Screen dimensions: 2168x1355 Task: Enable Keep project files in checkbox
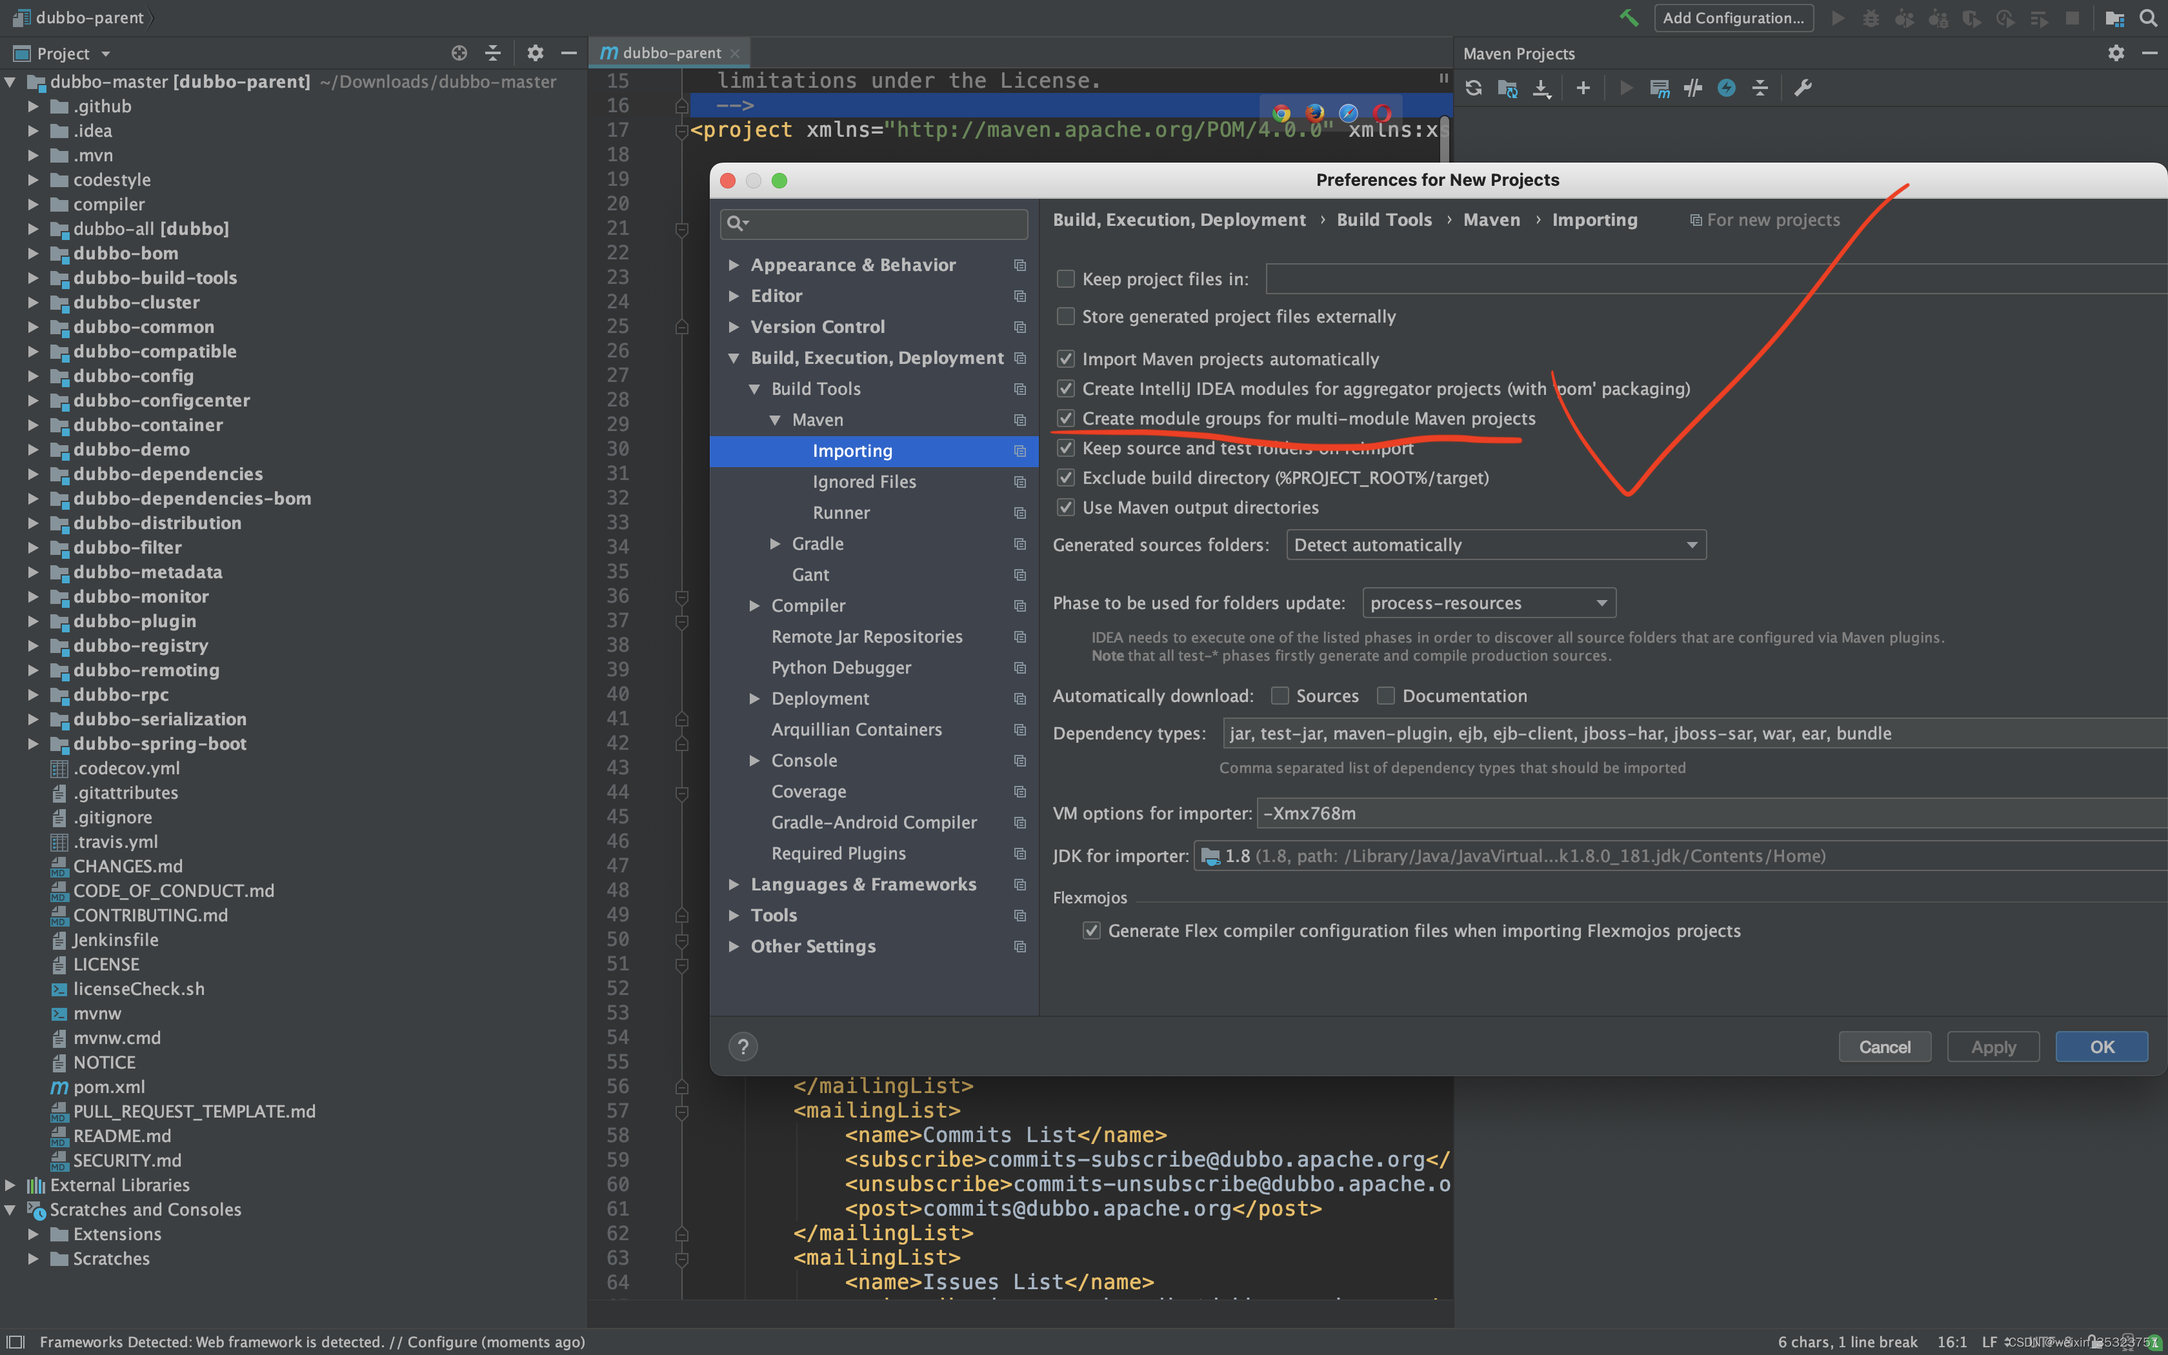(1065, 279)
